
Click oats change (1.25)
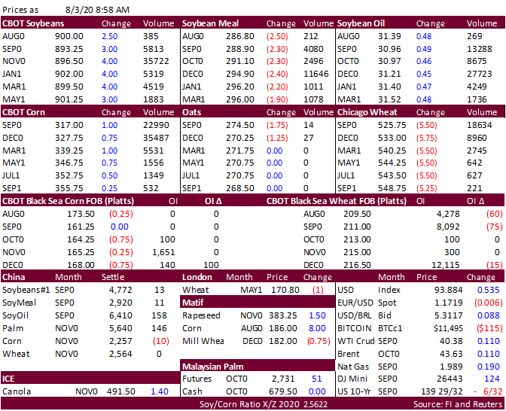(277, 138)
